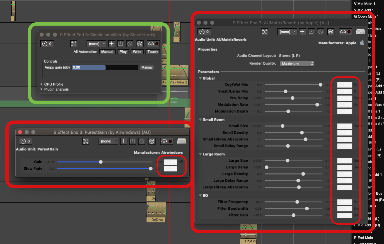The image size is (384, 244).
Task: Add new preset in Simple amplifier window
Action: pyautogui.click(x=112, y=44)
